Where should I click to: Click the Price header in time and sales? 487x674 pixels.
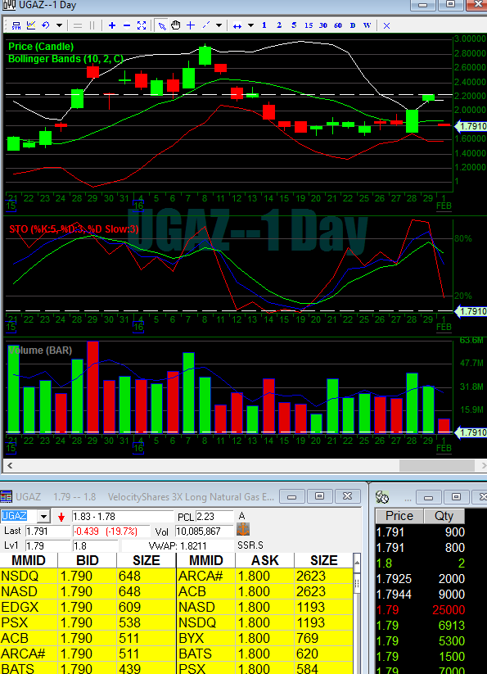click(399, 516)
